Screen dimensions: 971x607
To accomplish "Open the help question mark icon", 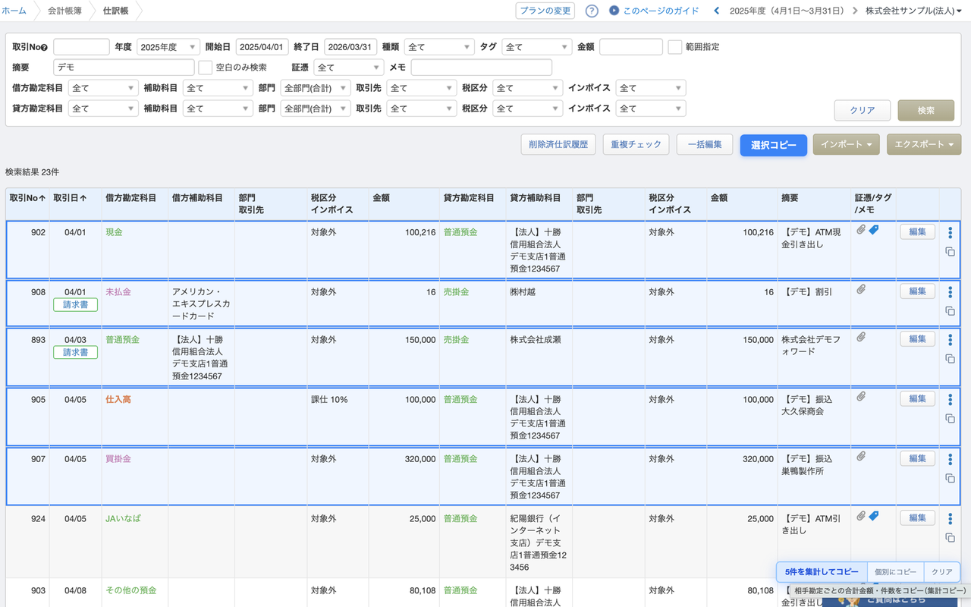I will click(x=592, y=11).
